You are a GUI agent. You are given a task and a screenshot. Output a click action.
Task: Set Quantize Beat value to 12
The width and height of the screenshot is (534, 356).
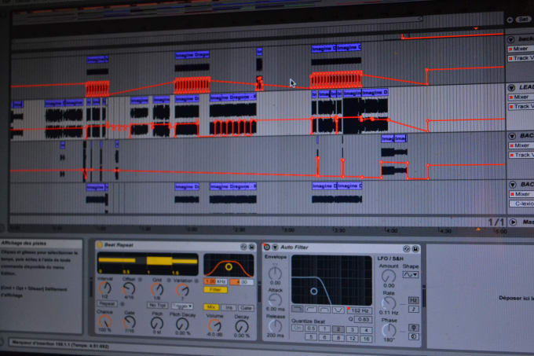[352, 338]
